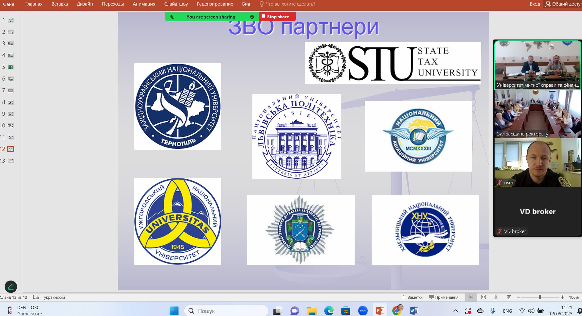Click the Вход sign-in link
This screenshot has width=582, height=316.
pos(535,4)
